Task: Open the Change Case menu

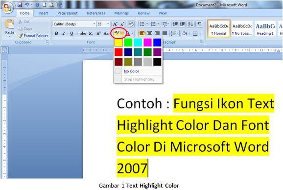Action: coord(106,33)
